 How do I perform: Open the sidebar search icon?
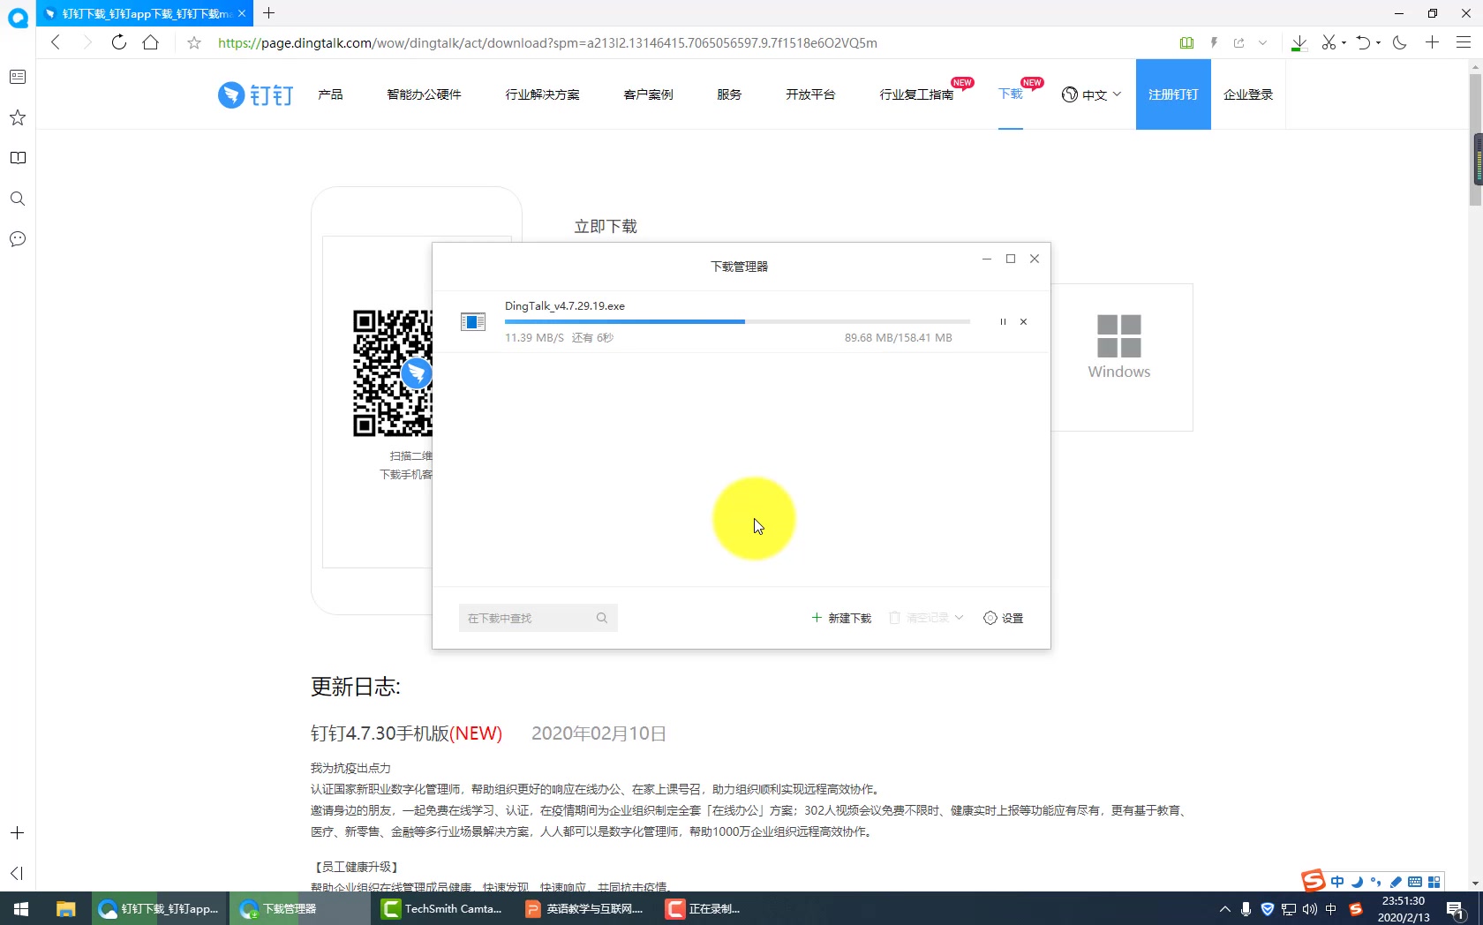coord(18,199)
